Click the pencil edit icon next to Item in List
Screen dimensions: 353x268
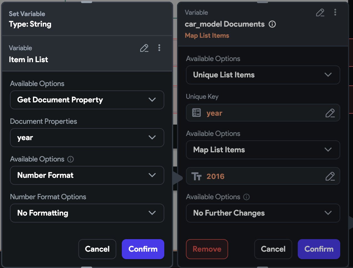coord(144,48)
